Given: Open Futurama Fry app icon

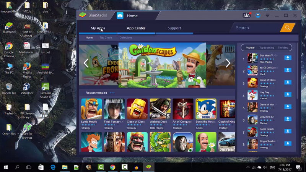Looking at the screenshot, I should (91, 142).
